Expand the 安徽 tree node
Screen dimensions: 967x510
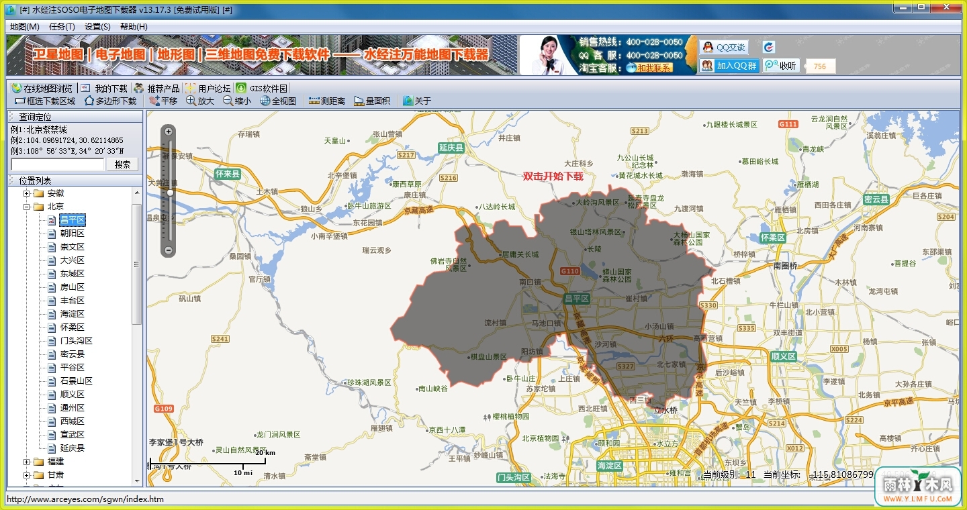(27, 193)
